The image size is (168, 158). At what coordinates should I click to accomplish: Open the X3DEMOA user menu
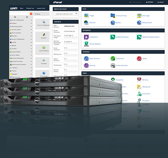tap(151, 2)
